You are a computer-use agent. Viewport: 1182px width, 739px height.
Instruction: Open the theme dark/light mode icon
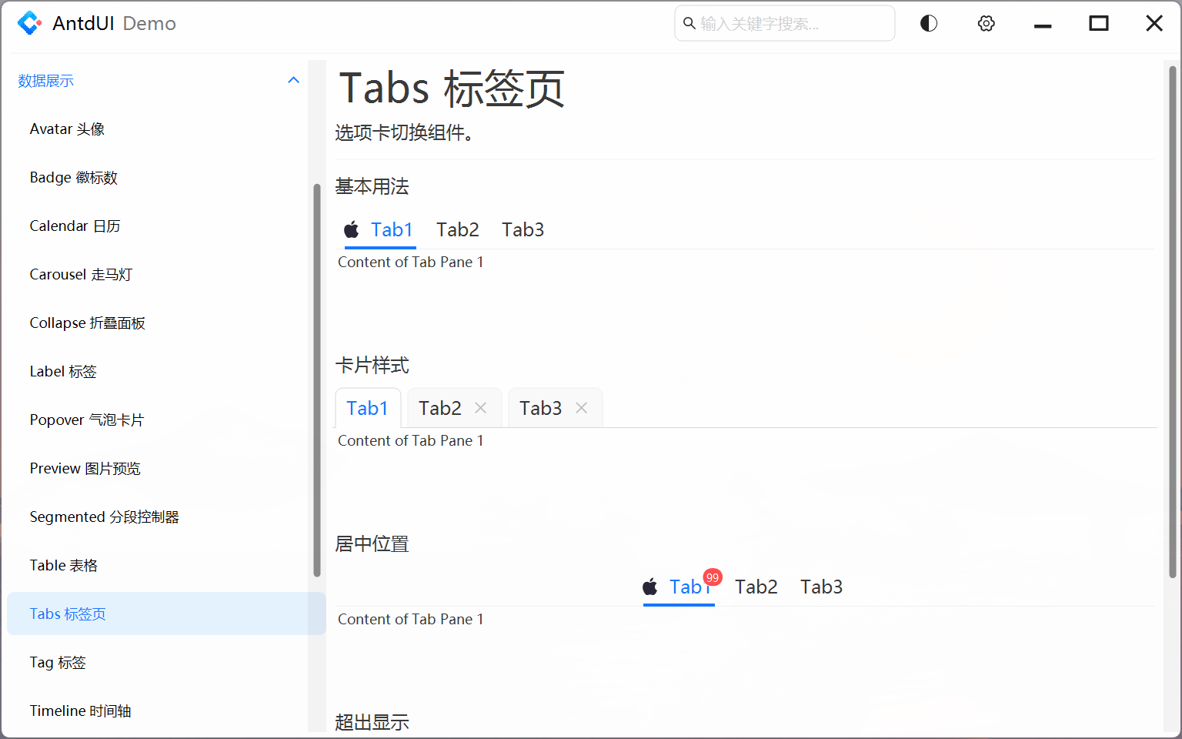(928, 23)
